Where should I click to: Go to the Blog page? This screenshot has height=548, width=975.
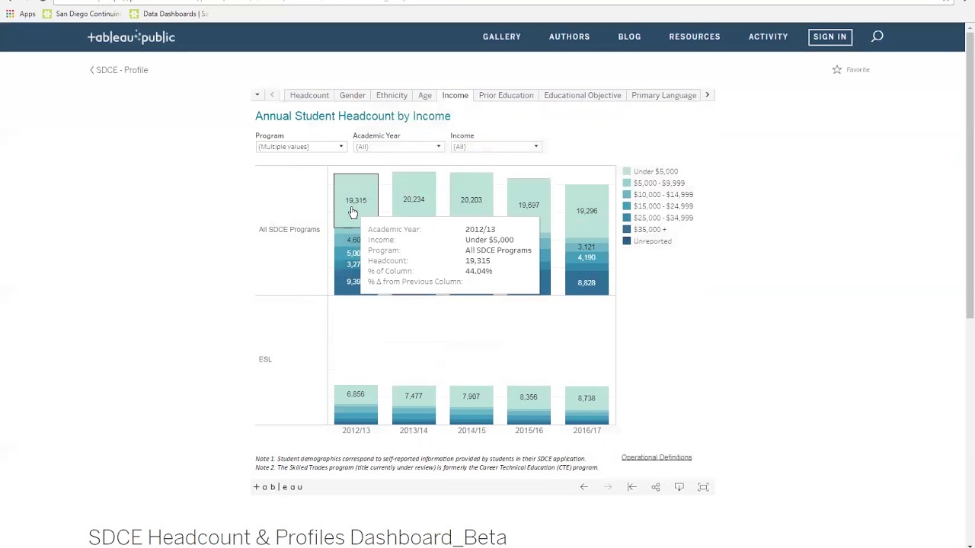click(x=629, y=37)
